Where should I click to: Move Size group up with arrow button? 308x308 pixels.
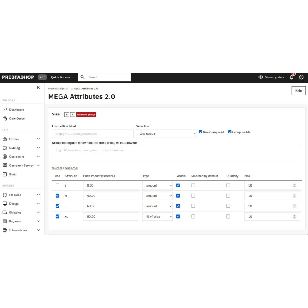[x=67, y=115]
